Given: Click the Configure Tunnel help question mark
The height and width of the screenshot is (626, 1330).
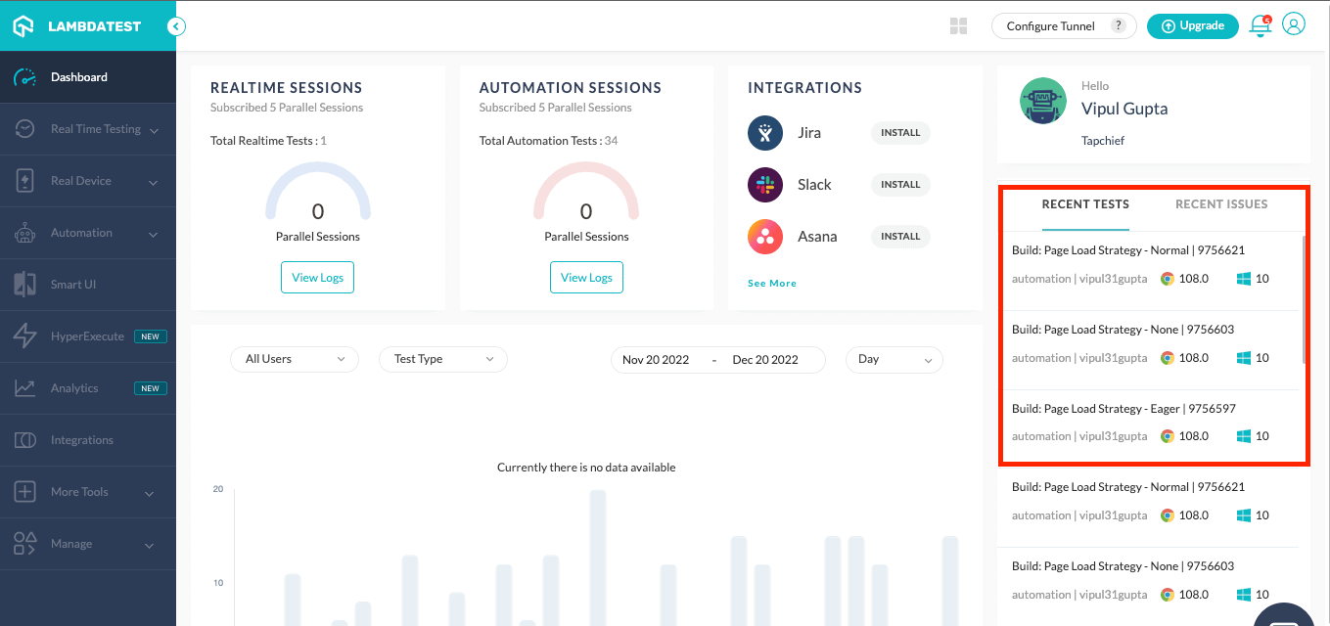Looking at the screenshot, I should pos(1119,26).
